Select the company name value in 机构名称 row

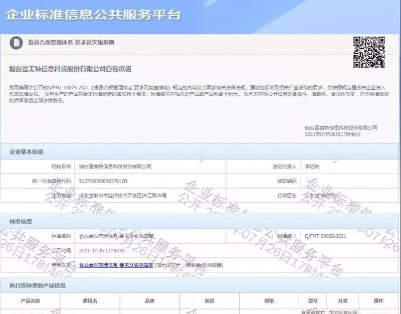(x=115, y=167)
